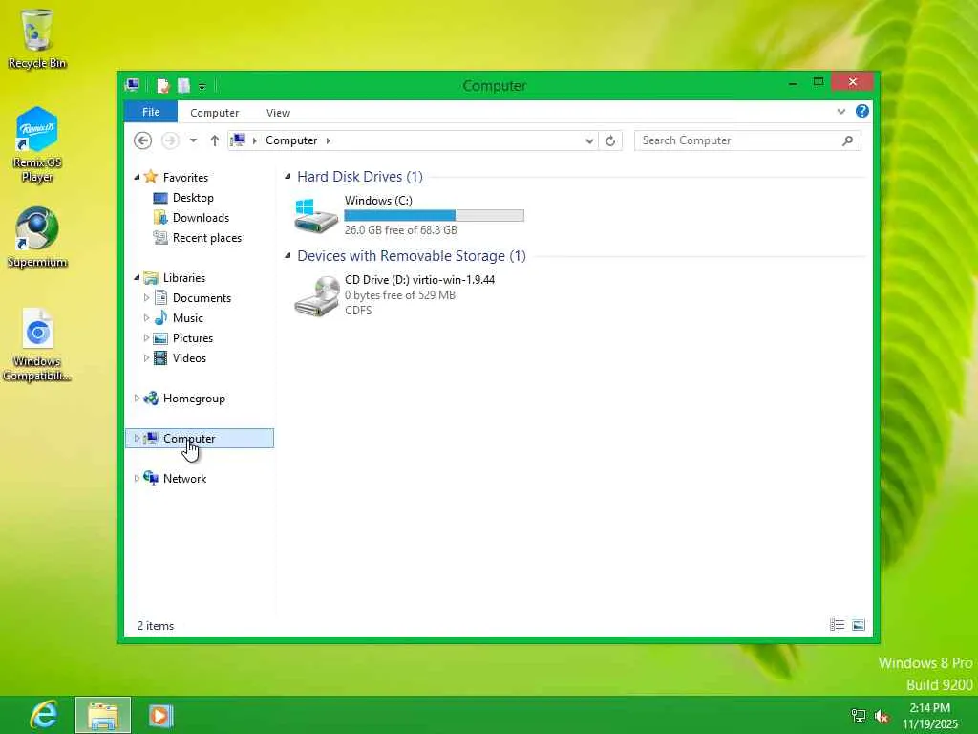Select Network in the navigation pane
Viewport: 978px width, 734px height.
184,479
